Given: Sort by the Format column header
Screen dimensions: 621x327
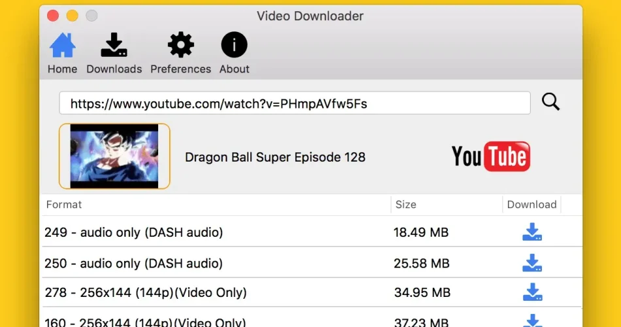Looking at the screenshot, I should 64,205.
